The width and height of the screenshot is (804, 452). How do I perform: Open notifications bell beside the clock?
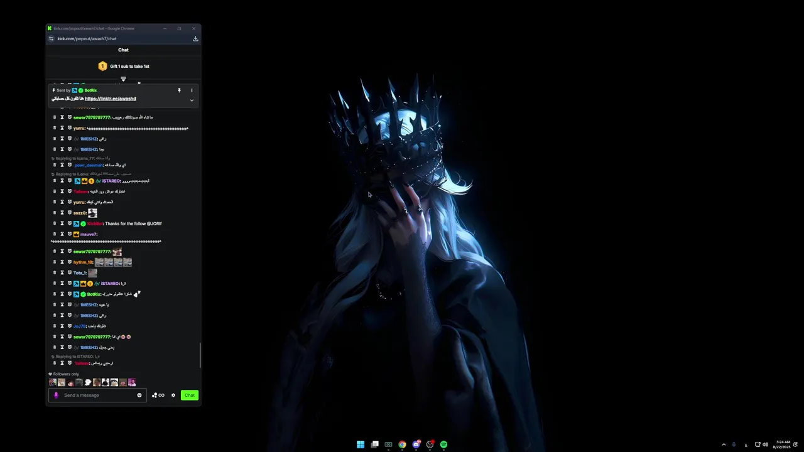tap(796, 444)
